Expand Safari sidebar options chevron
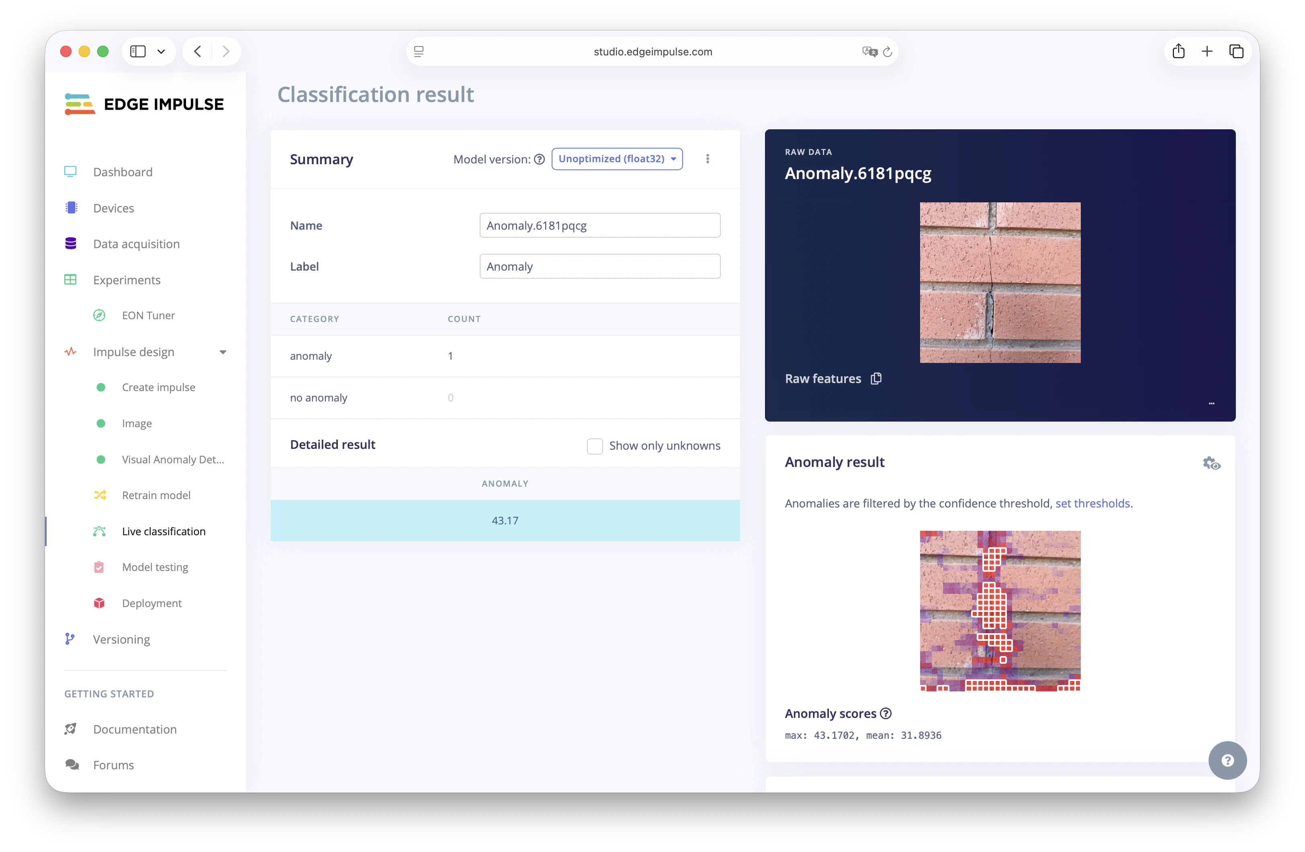Image resolution: width=1305 pixels, height=852 pixels. pyautogui.click(x=161, y=51)
